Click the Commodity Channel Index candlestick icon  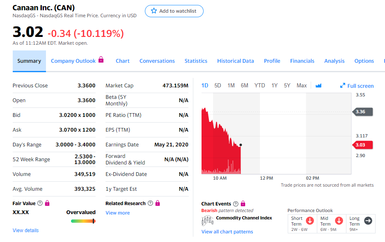(x=208, y=220)
